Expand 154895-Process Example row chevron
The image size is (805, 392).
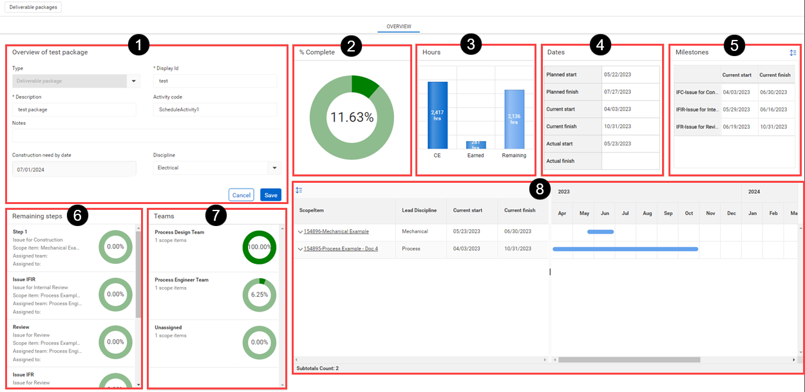coord(300,249)
